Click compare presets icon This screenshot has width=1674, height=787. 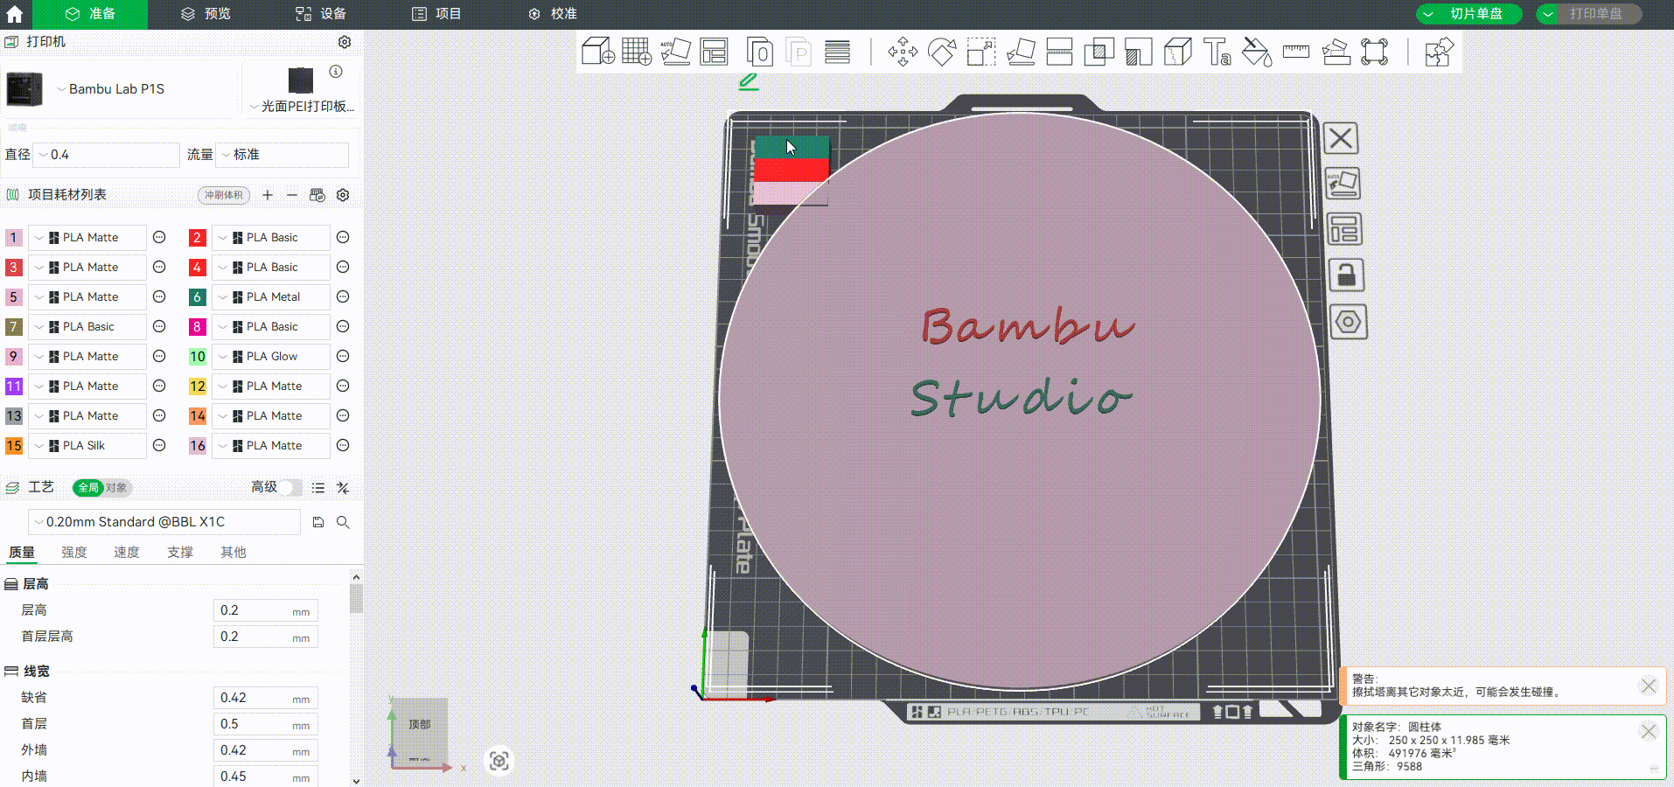click(x=343, y=488)
